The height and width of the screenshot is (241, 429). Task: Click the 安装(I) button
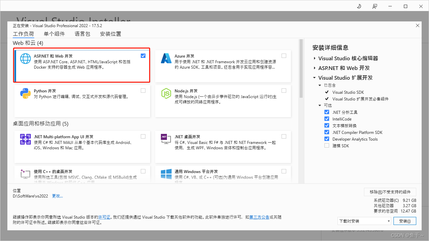(405, 221)
